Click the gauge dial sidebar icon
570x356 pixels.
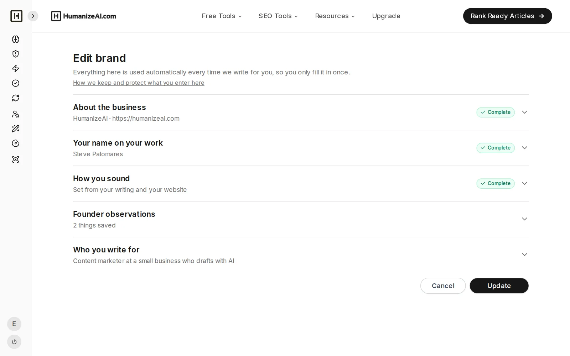(16, 143)
